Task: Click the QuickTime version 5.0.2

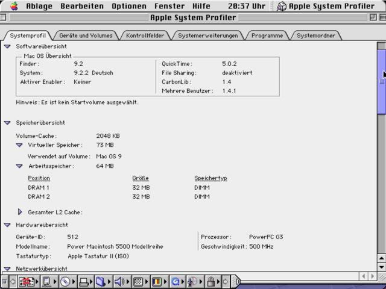Action: (x=229, y=64)
